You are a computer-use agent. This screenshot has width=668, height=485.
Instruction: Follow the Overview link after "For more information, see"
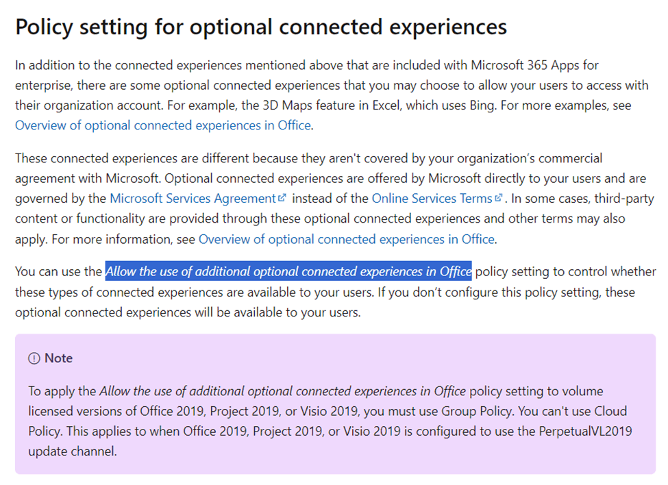tap(347, 239)
